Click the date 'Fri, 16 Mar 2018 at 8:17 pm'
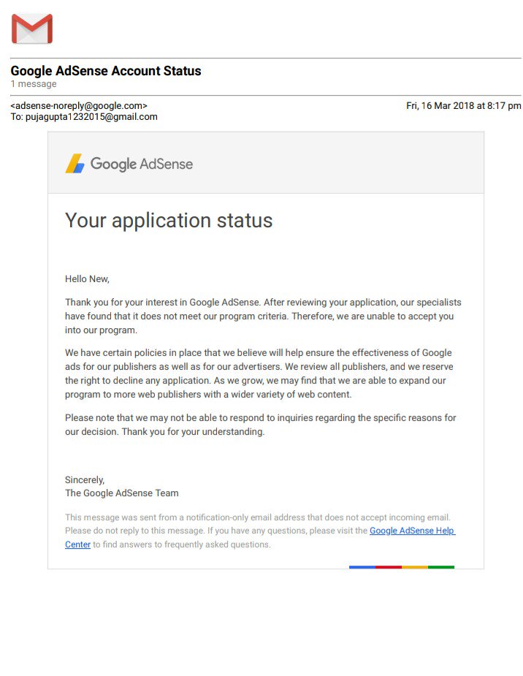Screen dimensions: 523x676 click(x=464, y=106)
